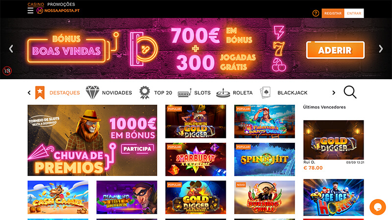Click the Top 20 award badge icon
Image resolution: width=392 pixels, height=220 pixels.
coord(145,92)
